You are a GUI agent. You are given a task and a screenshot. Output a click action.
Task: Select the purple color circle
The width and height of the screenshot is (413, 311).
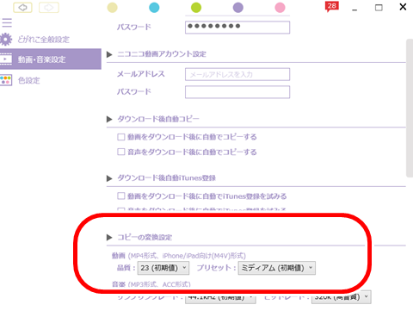(238, 8)
